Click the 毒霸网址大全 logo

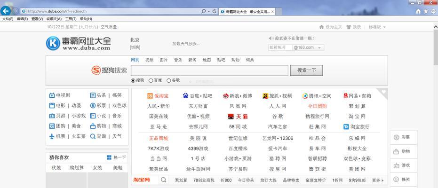(x=79, y=43)
